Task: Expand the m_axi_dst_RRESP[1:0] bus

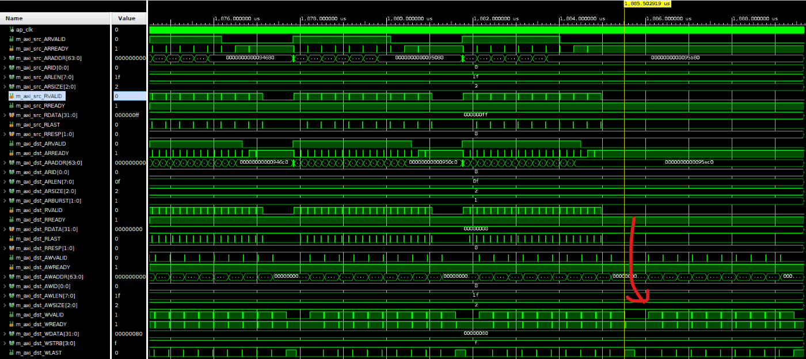Action: point(5,248)
